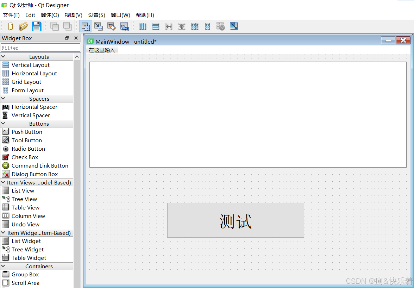Open the 窗口(W) menu
This screenshot has width=414, height=288.
click(x=120, y=15)
